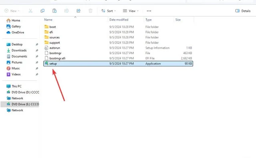Click the EFI File type cell
The image size is (256, 158).
150,58
